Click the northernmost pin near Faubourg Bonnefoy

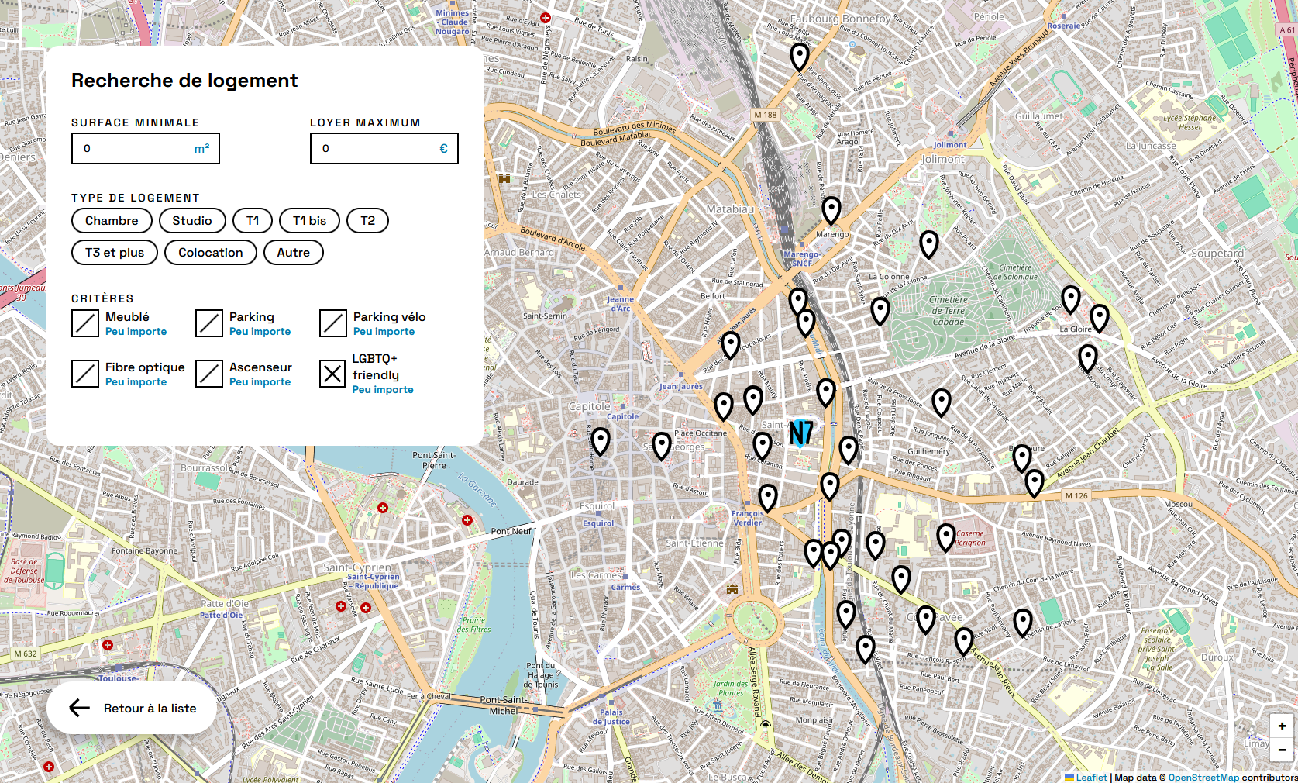point(799,56)
